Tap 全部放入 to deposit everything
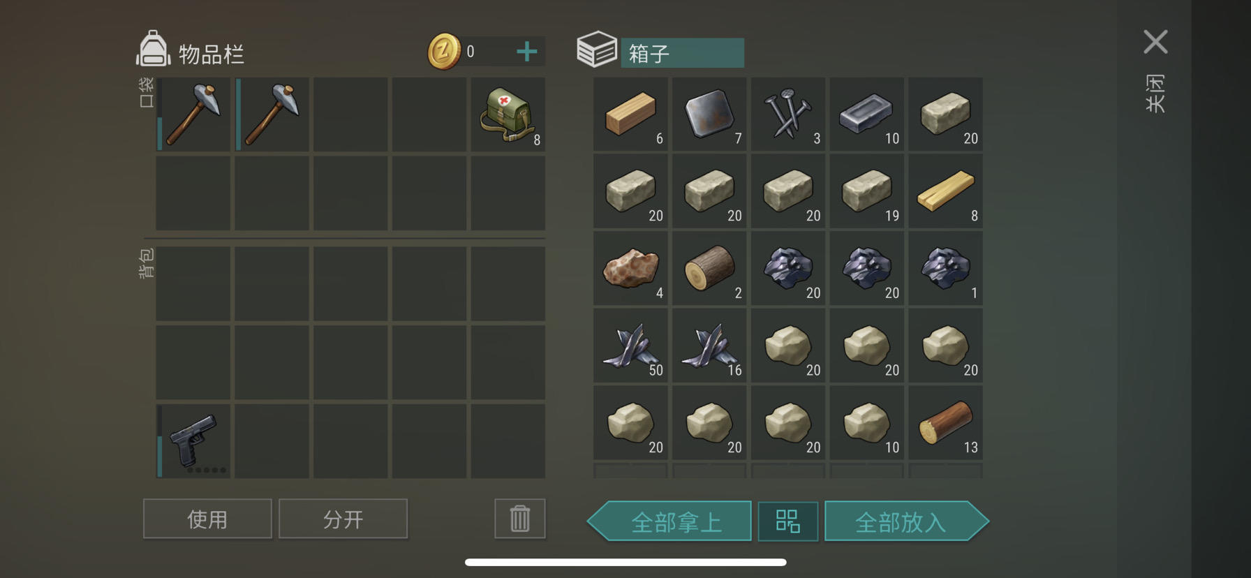 point(907,521)
